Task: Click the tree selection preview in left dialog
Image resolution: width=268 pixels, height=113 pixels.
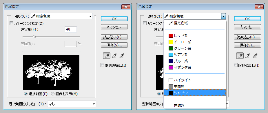Action: click(x=51, y=72)
